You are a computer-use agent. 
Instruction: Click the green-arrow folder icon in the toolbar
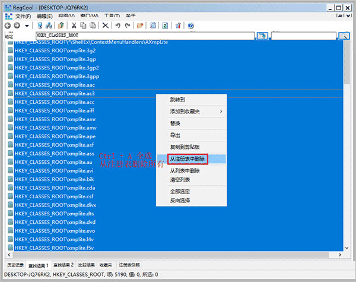point(61,26)
